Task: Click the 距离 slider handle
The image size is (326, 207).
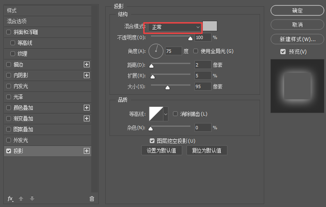Action: click(151, 66)
